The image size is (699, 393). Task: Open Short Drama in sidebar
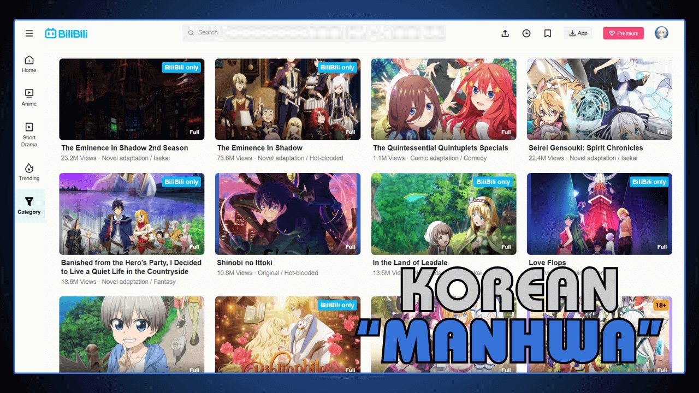[x=29, y=134]
